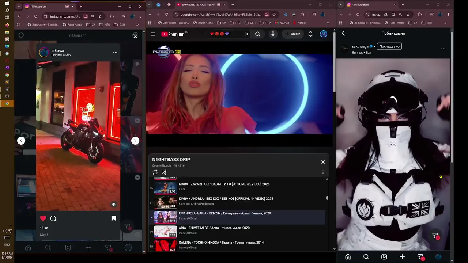
Task: Open the YouTube guide hamburger menu
Action: pyautogui.click(x=153, y=34)
